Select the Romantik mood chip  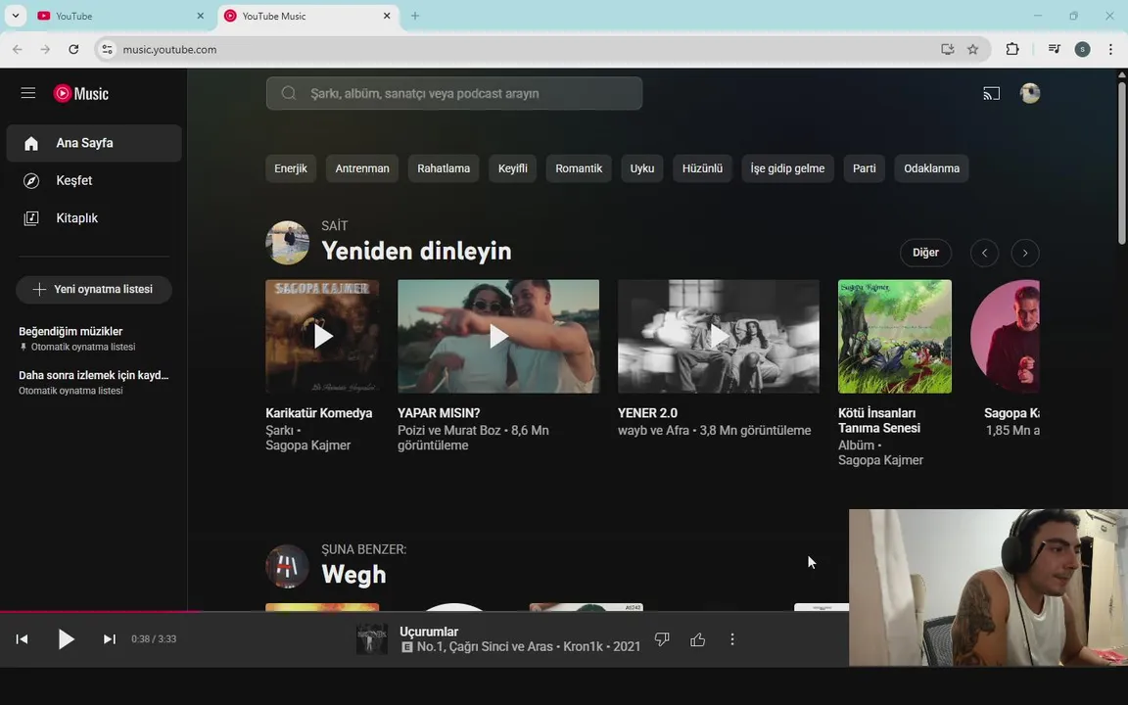[579, 168]
